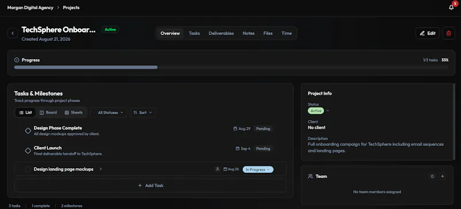Click Client Launch milestone diamond icon
461x209 pixels.
tap(28, 150)
